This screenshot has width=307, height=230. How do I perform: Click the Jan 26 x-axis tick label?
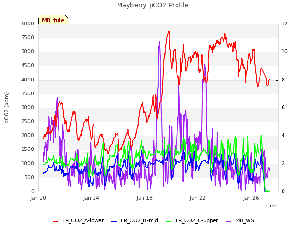[x=251, y=198]
